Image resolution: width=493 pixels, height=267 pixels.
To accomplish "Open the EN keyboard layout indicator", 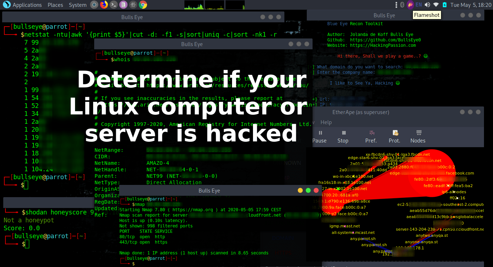I will pyautogui.click(x=419, y=5).
